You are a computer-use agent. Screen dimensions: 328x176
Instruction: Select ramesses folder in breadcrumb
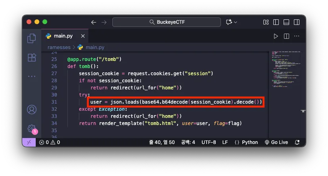(59, 47)
